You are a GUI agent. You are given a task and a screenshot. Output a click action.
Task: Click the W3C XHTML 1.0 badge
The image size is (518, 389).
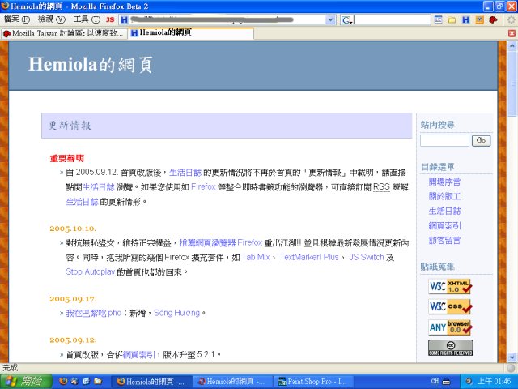pyautogui.click(x=450, y=286)
